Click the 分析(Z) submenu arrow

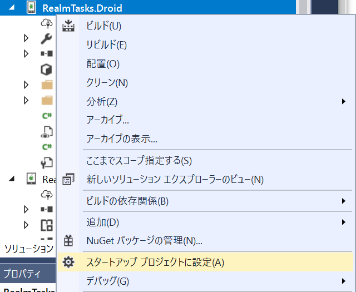344,101
